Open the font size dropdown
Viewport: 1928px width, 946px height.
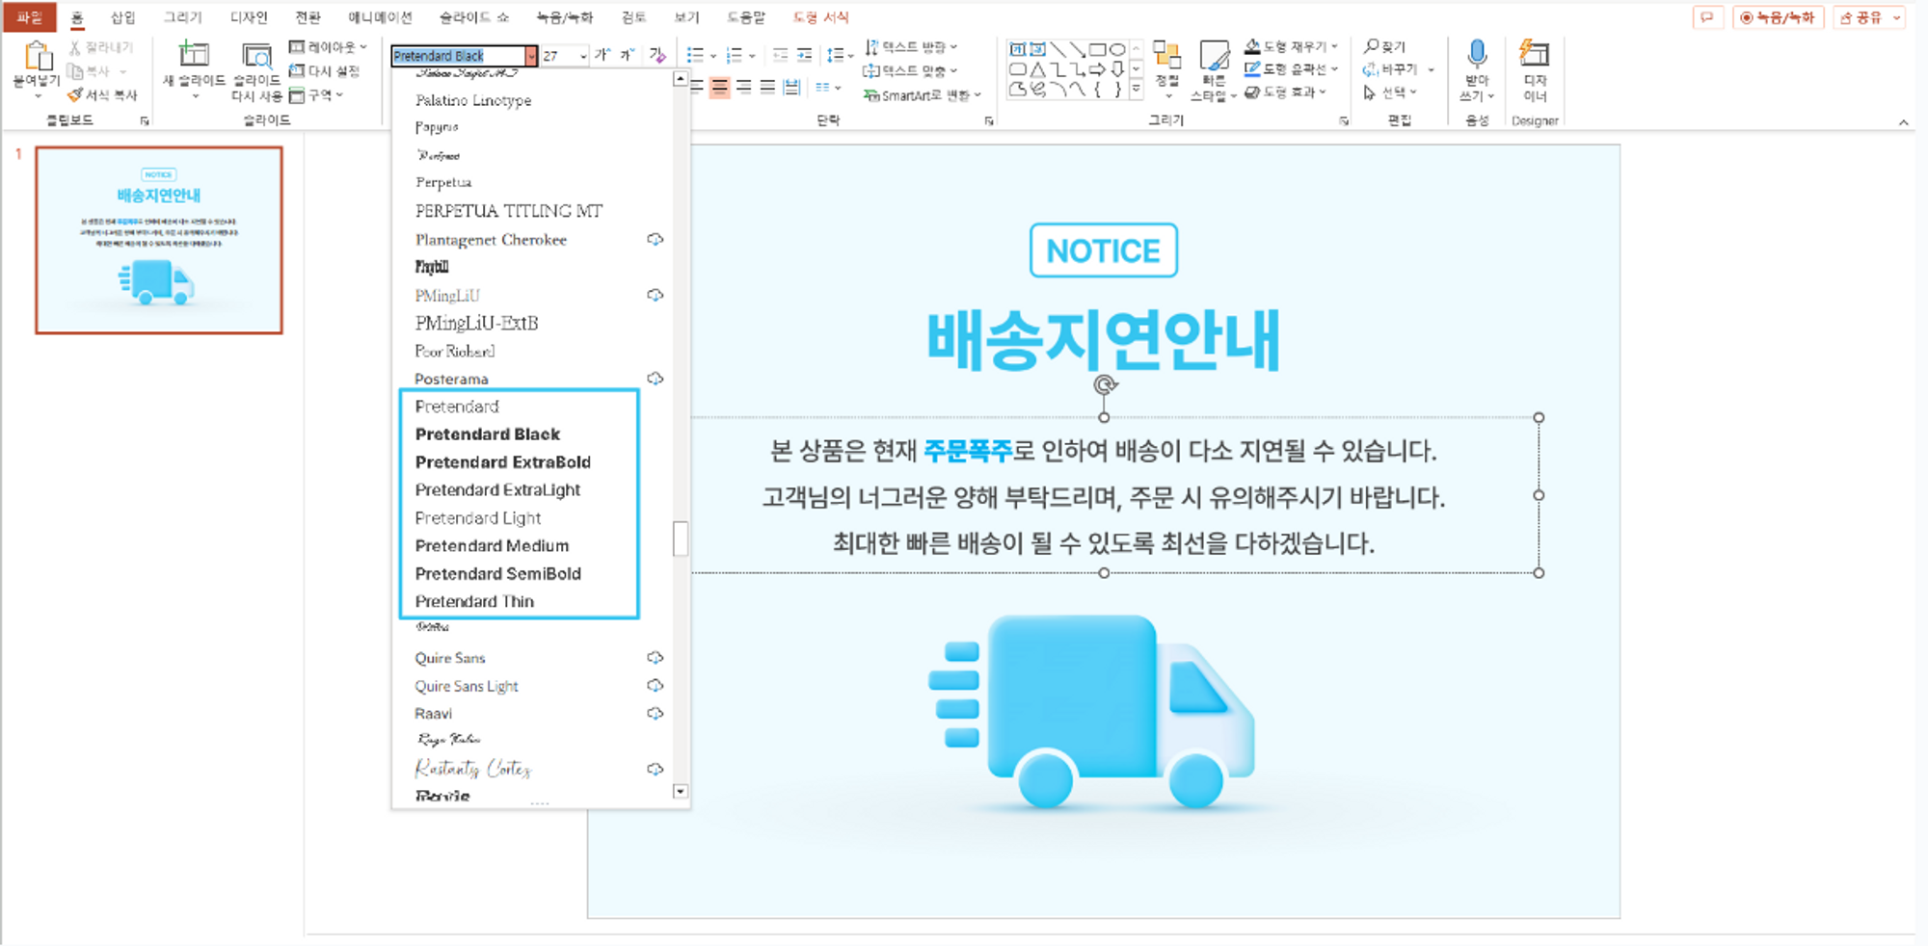click(x=583, y=56)
